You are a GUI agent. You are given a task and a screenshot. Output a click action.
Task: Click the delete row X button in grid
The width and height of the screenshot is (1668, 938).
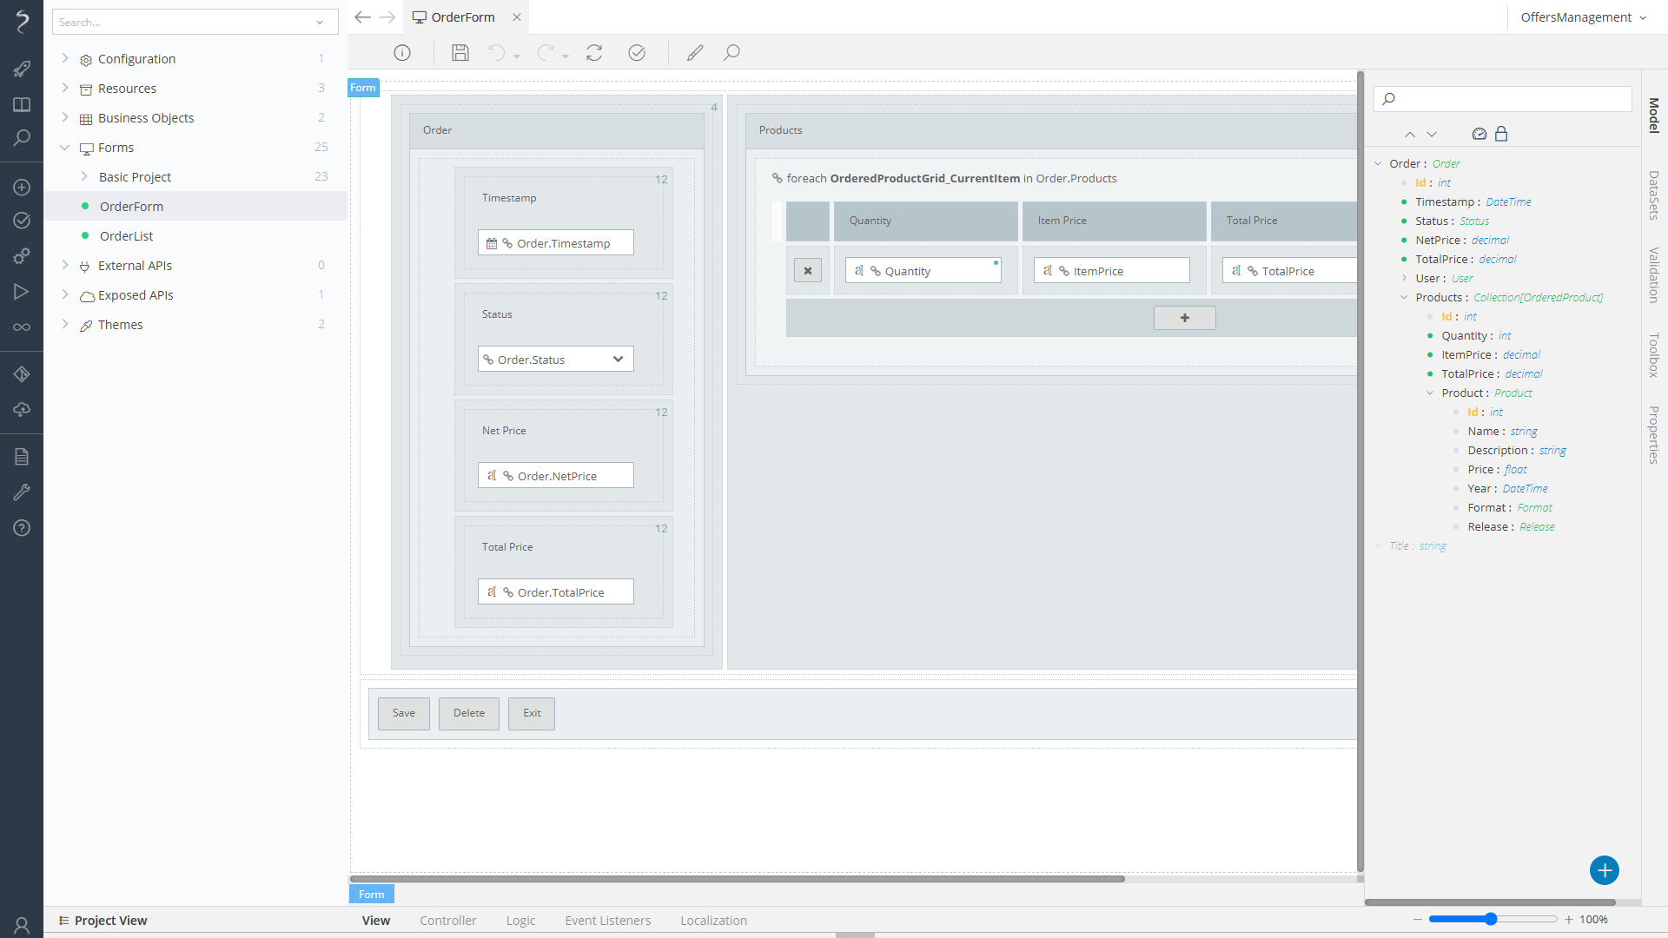pyautogui.click(x=808, y=271)
